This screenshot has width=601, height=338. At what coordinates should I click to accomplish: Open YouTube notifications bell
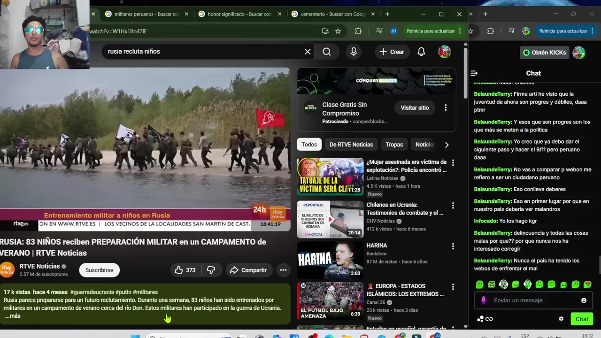click(421, 52)
